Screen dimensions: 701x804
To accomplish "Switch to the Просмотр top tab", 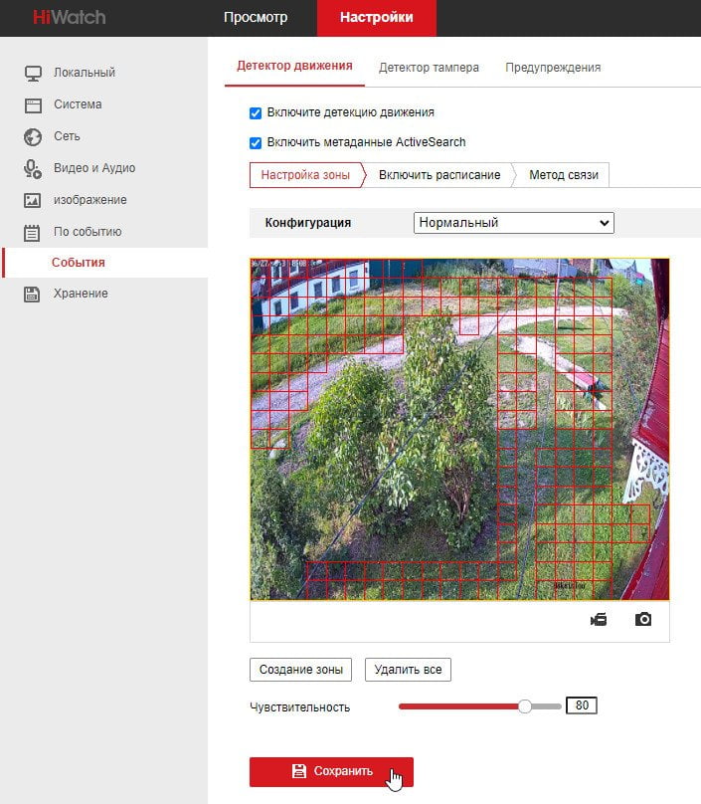I will (x=256, y=18).
